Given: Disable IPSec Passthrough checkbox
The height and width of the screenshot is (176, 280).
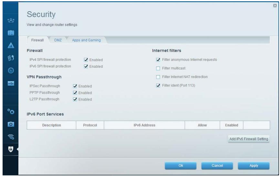Looking at the screenshot, I should [x=75, y=86].
